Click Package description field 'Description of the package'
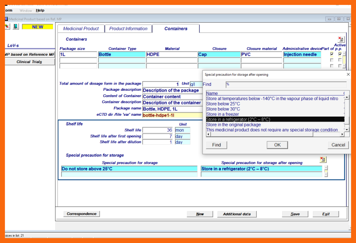Screen dimensions: 356x243 173,90
